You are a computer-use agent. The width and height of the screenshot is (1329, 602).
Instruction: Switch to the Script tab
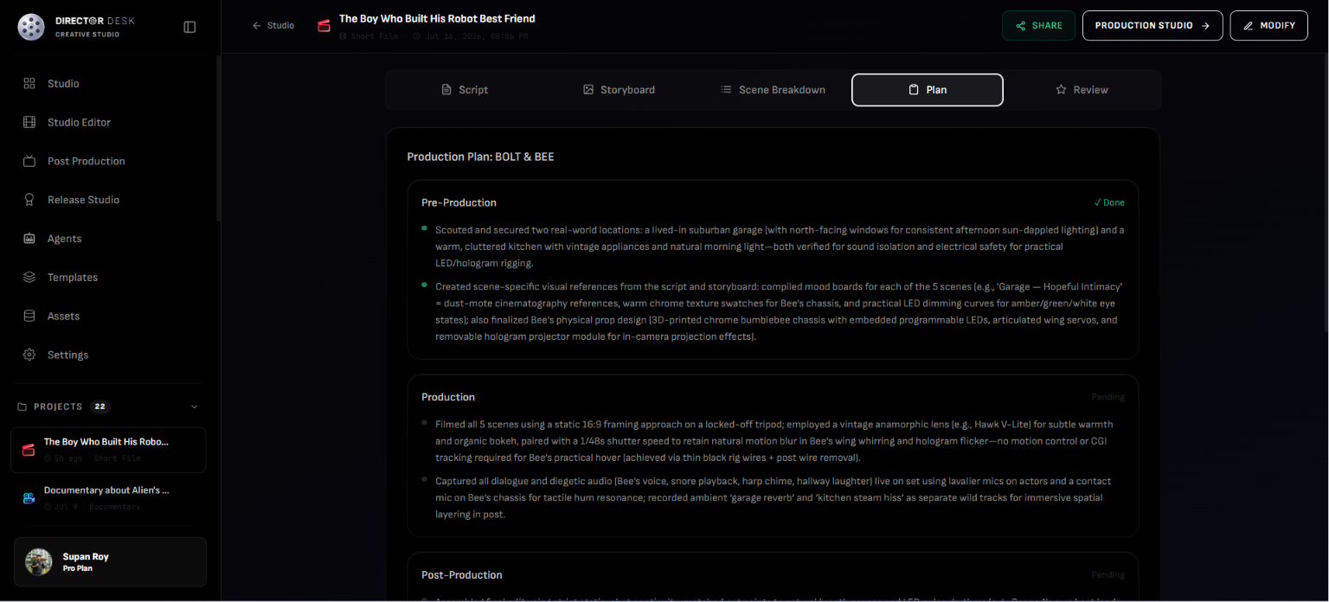[465, 90]
